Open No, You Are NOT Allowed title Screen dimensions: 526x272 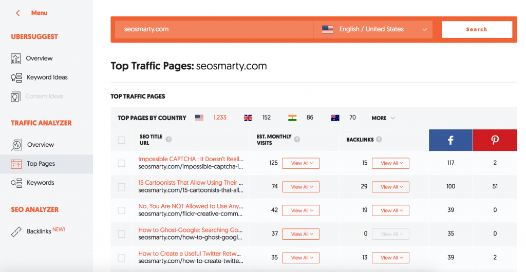point(191,206)
